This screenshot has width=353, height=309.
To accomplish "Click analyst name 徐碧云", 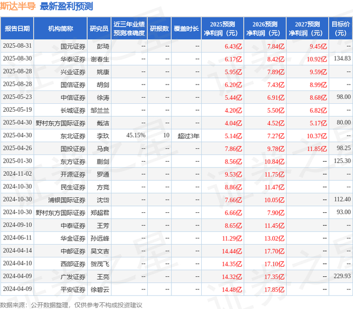I will (x=100, y=290).
